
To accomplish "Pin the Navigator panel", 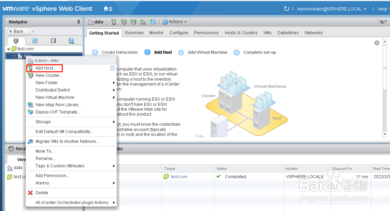I will click(x=79, y=22).
